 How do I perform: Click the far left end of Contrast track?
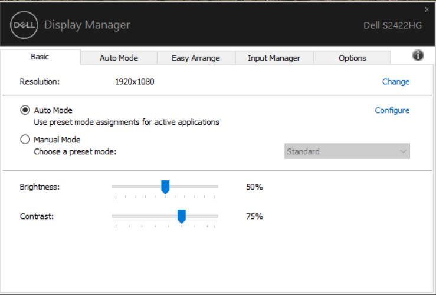(x=113, y=216)
